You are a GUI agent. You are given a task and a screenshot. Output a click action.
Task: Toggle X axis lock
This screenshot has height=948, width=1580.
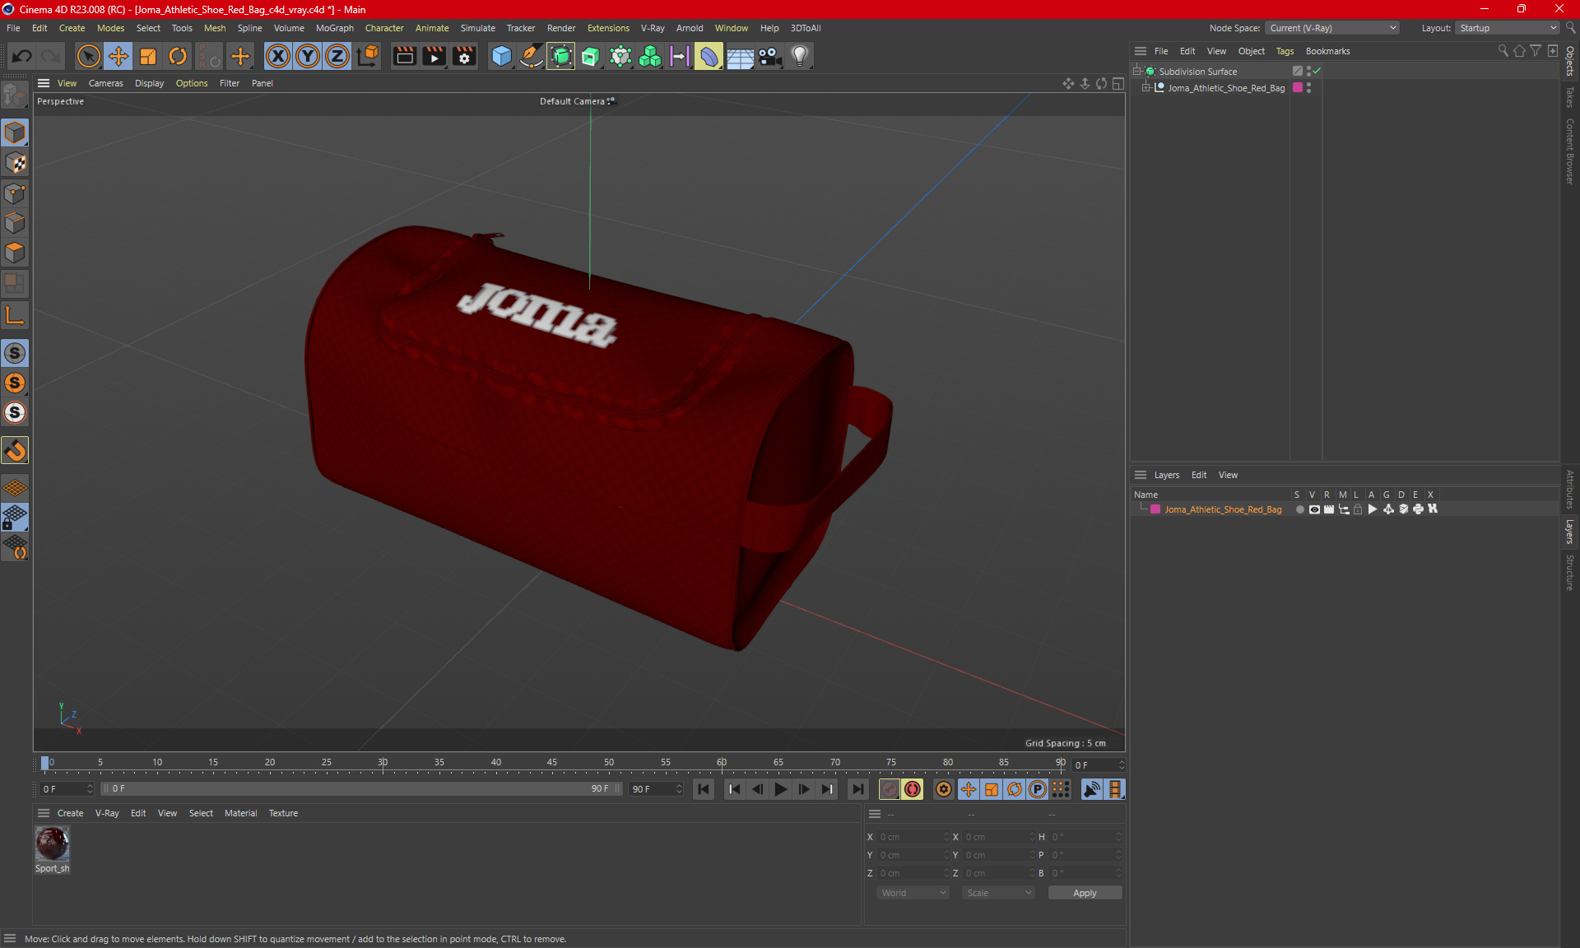pos(278,56)
